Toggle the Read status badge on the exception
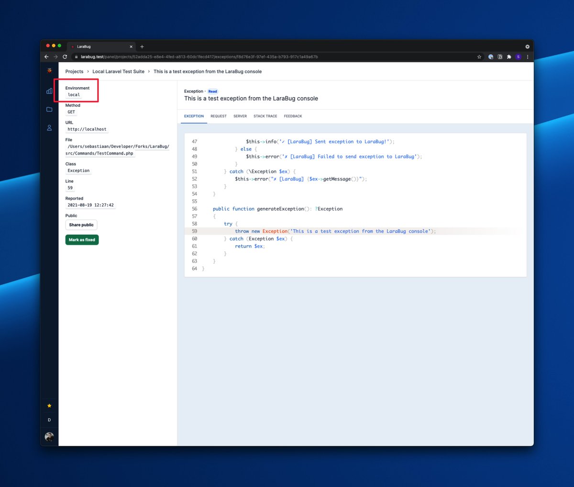574x487 pixels. (x=212, y=91)
